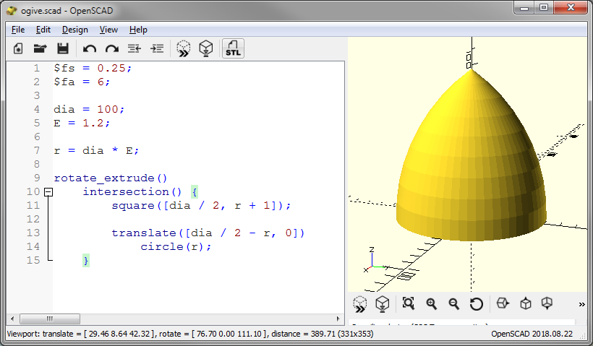Render the model from the editor toolbar
This screenshot has width=593, height=346.
[206, 48]
